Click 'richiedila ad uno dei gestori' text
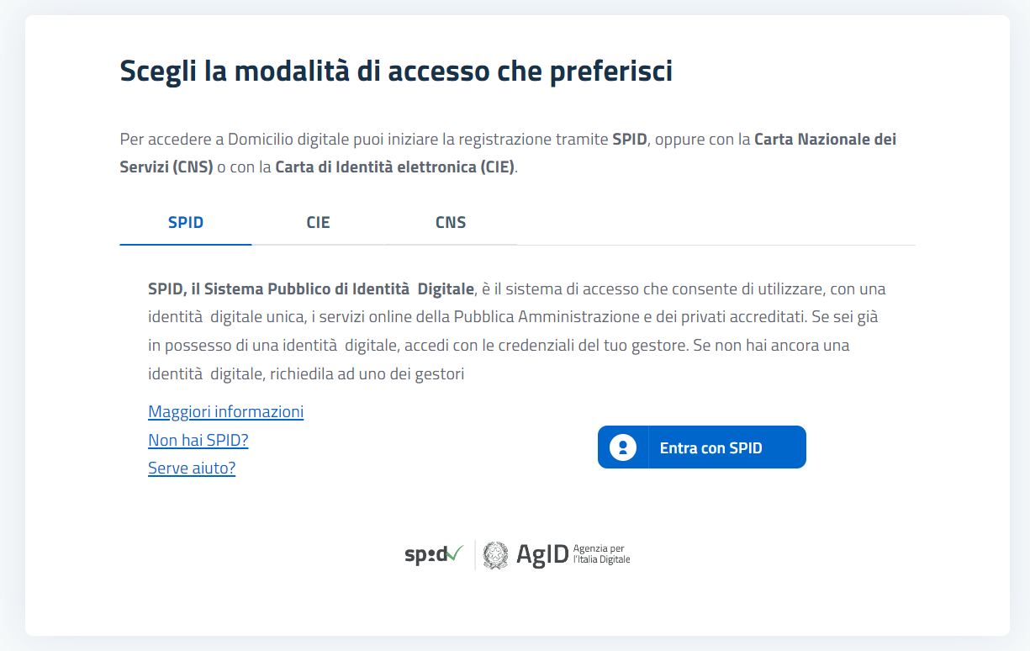The height and width of the screenshot is (651, 1030). [367, 374]
